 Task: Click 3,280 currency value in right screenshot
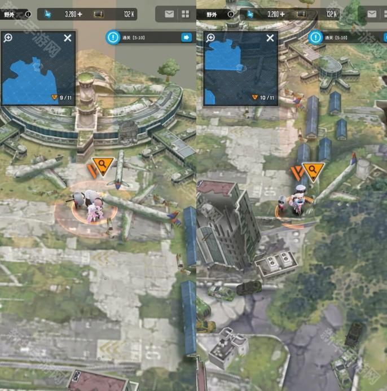(x=273, y=14)
